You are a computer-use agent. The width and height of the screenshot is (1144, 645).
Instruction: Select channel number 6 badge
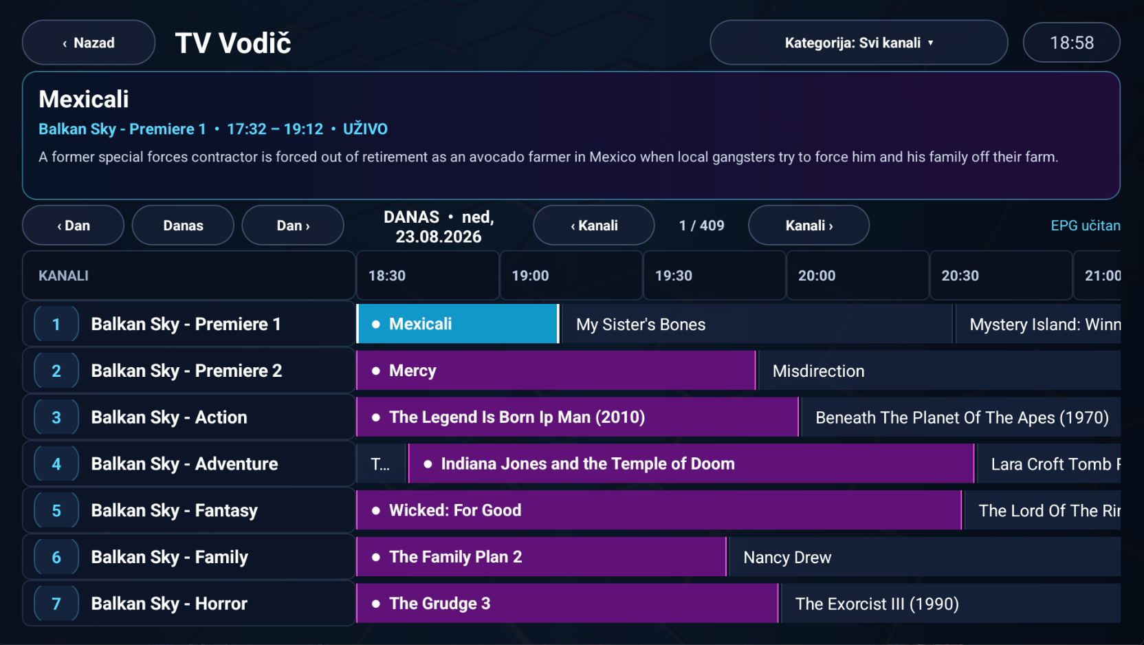pyautogui.click(x=56, y=557)
